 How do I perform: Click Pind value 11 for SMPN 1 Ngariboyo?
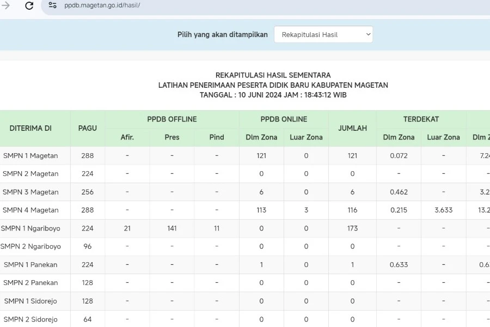(217, 228)
